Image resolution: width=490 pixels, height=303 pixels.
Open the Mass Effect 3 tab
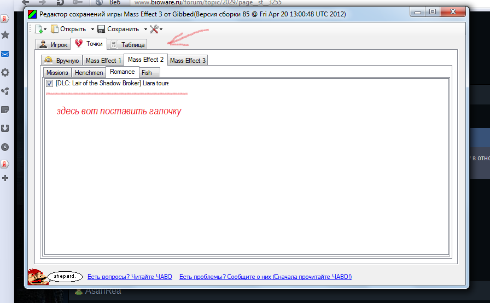pos(188,60)
